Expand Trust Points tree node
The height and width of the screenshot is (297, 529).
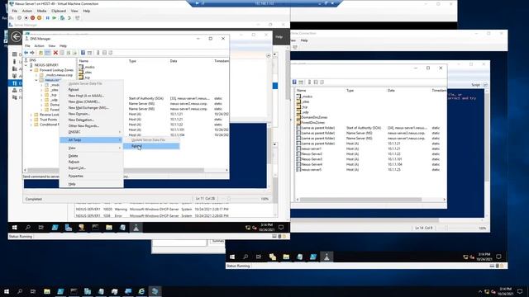(x=31, y=120)
